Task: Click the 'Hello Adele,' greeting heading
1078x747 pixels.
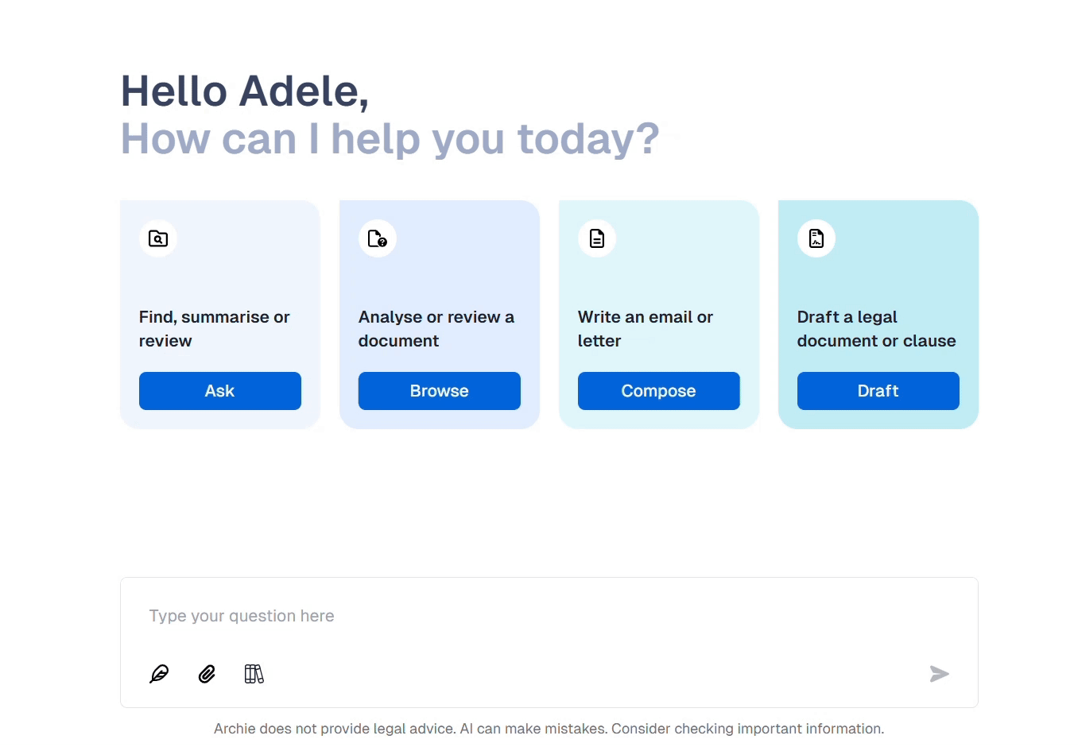Action: pyautogui.click(x=245, y=91)
